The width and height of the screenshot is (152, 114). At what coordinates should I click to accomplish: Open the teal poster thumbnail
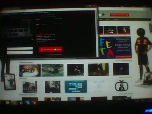(x=76, y=87)
